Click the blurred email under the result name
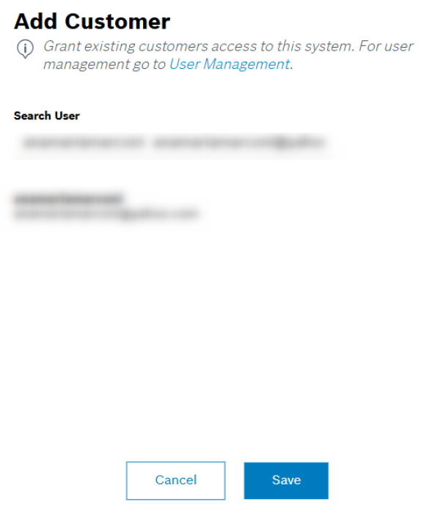This screenshot has width=432, height=510. click(106, 214)
